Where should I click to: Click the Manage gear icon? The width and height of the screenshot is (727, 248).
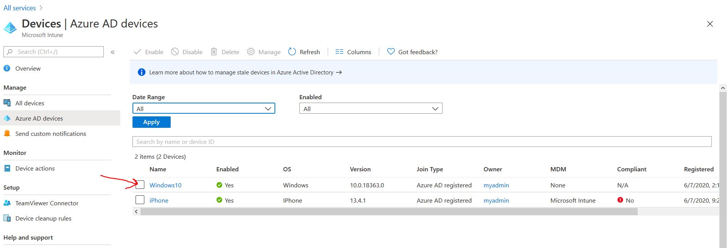coord(250,52)
